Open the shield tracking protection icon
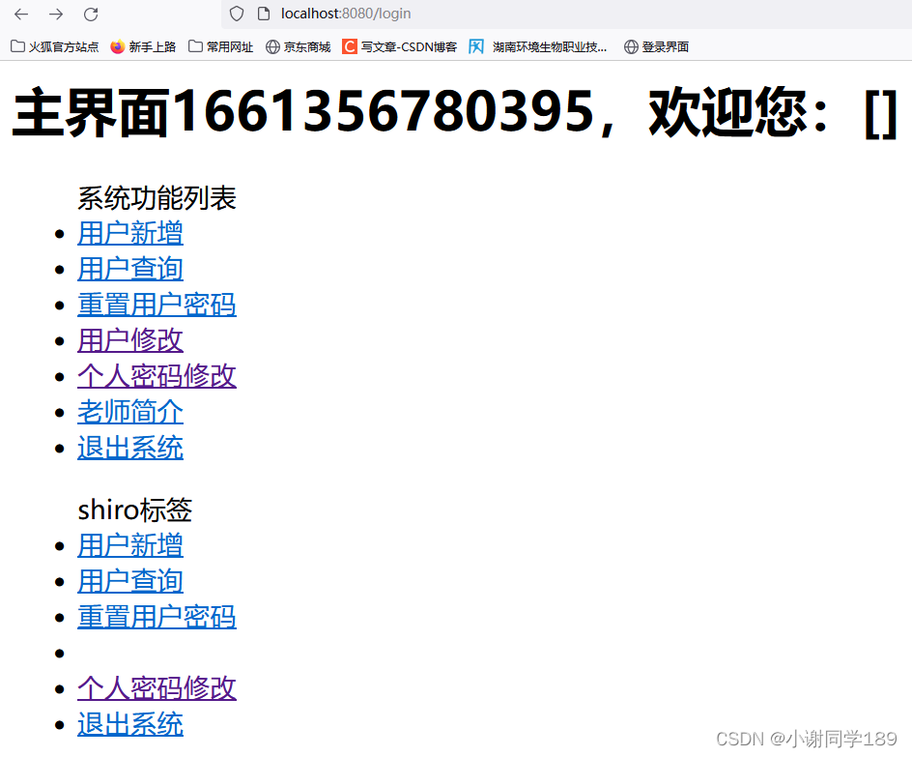912x757 pixels. pyautogui.click(x=236, y=14)
